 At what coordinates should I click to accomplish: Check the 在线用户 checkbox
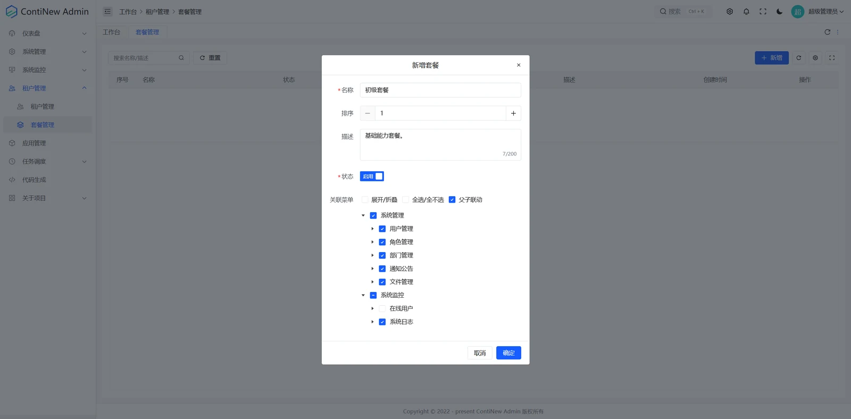pyautogui.click(x=382, y=308)
